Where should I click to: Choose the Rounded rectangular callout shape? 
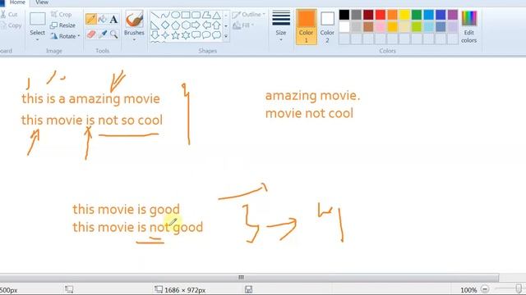(196, 34)
